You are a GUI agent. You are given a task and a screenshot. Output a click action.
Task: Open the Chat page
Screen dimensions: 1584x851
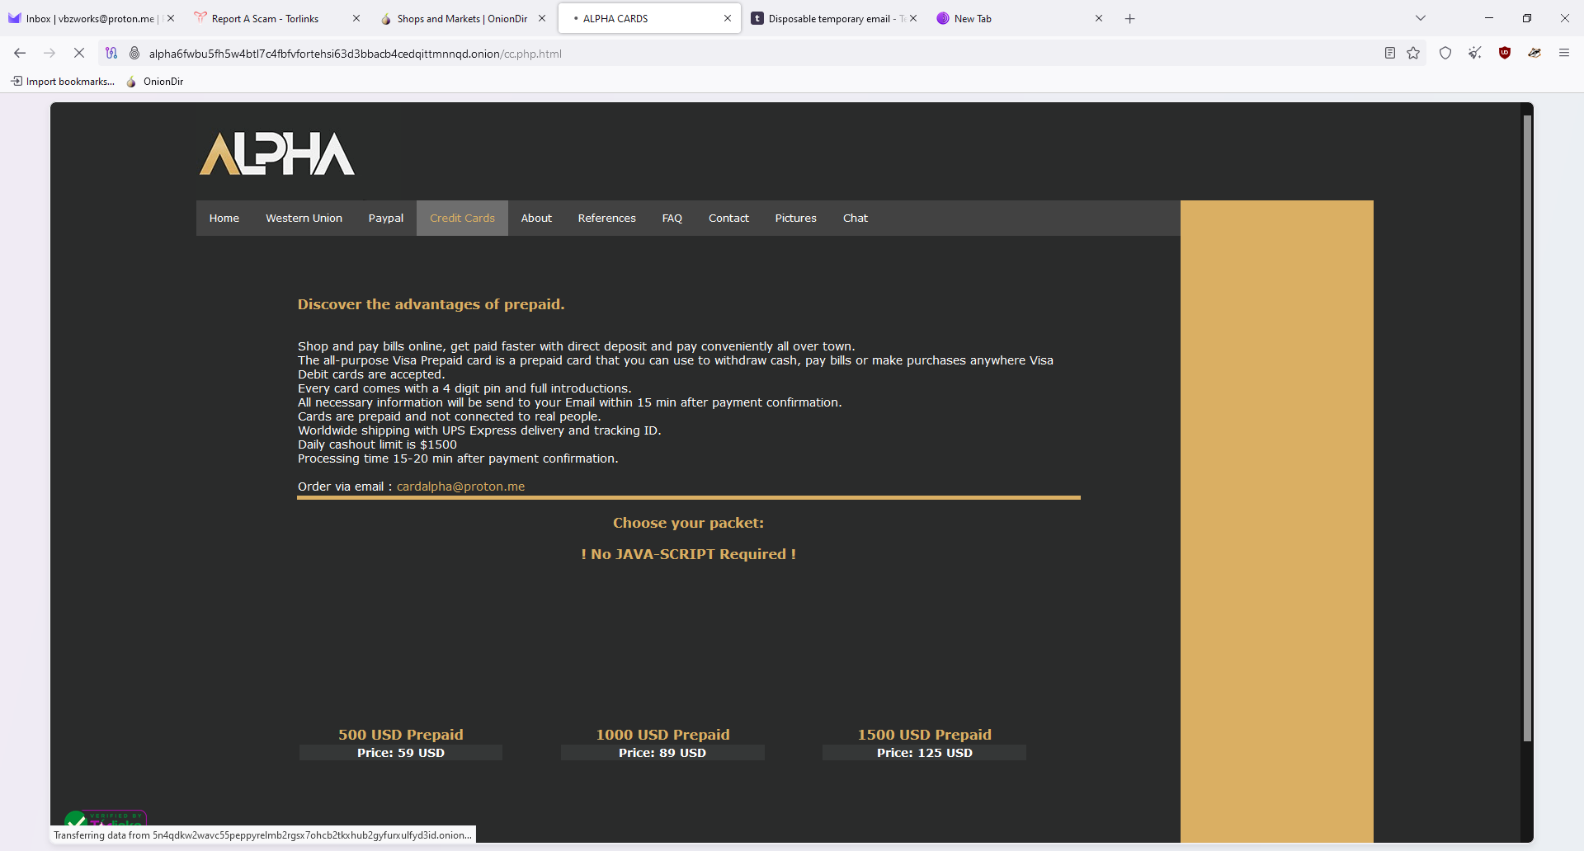coord(855,218)
